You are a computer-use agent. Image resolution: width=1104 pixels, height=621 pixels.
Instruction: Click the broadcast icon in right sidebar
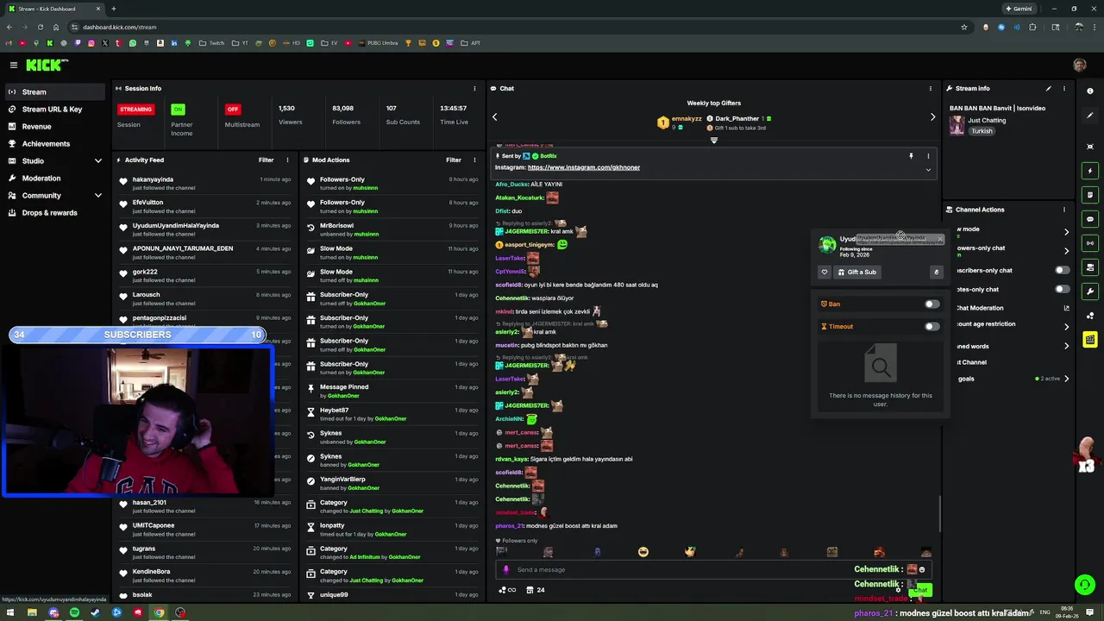(x=1090, y=243)
